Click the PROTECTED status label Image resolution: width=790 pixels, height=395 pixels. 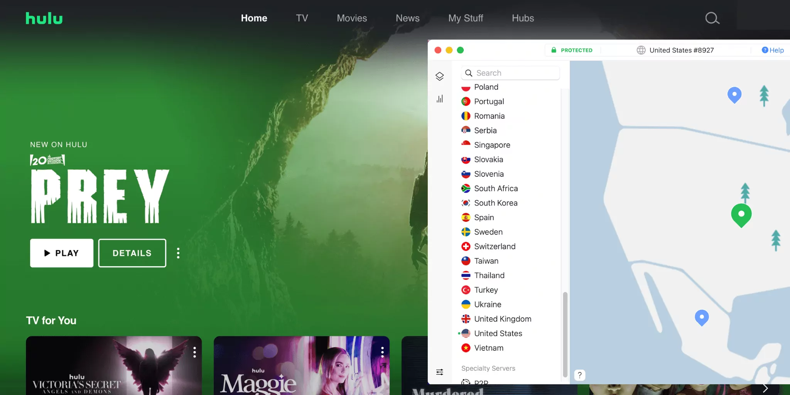point(576,50)
